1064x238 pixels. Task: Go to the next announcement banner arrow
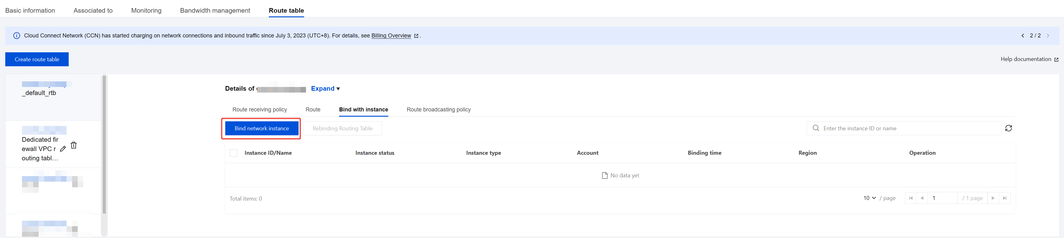tap(1048, 36)
